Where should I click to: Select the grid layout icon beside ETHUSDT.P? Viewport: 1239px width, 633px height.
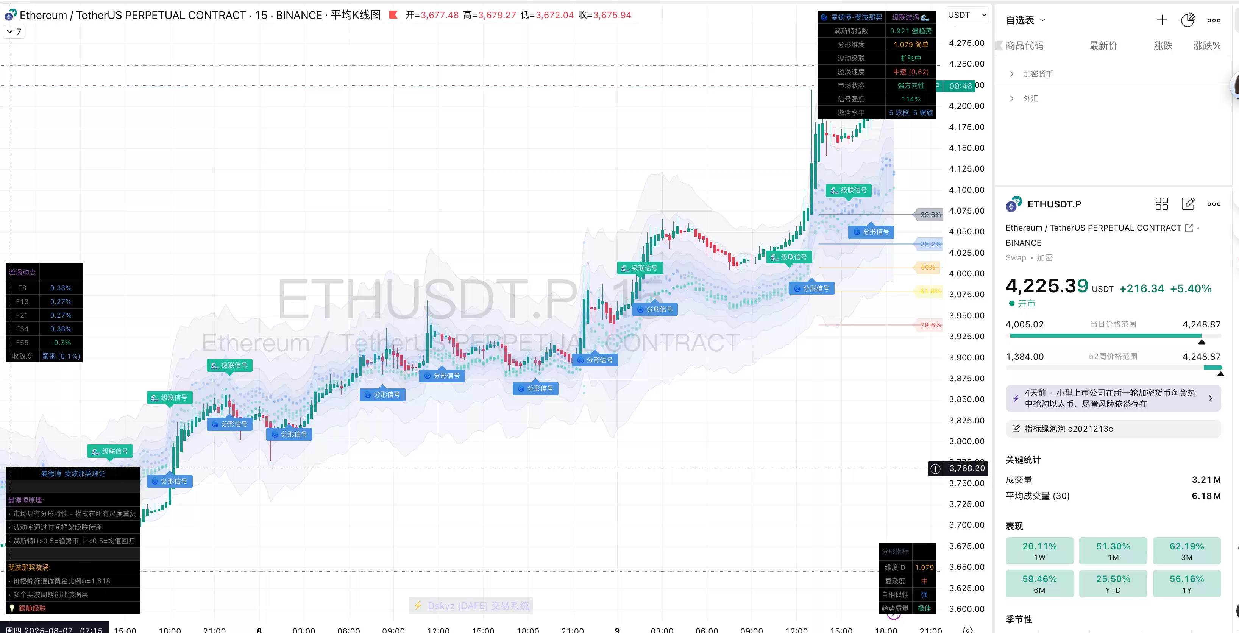(1162, 204)
